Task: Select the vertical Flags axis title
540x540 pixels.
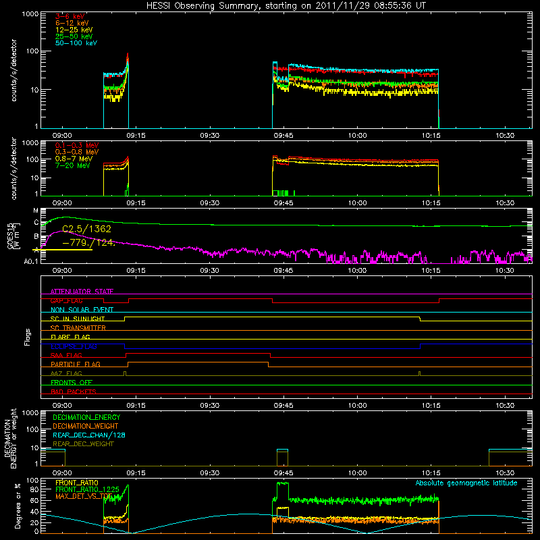Action: point(28,337)
